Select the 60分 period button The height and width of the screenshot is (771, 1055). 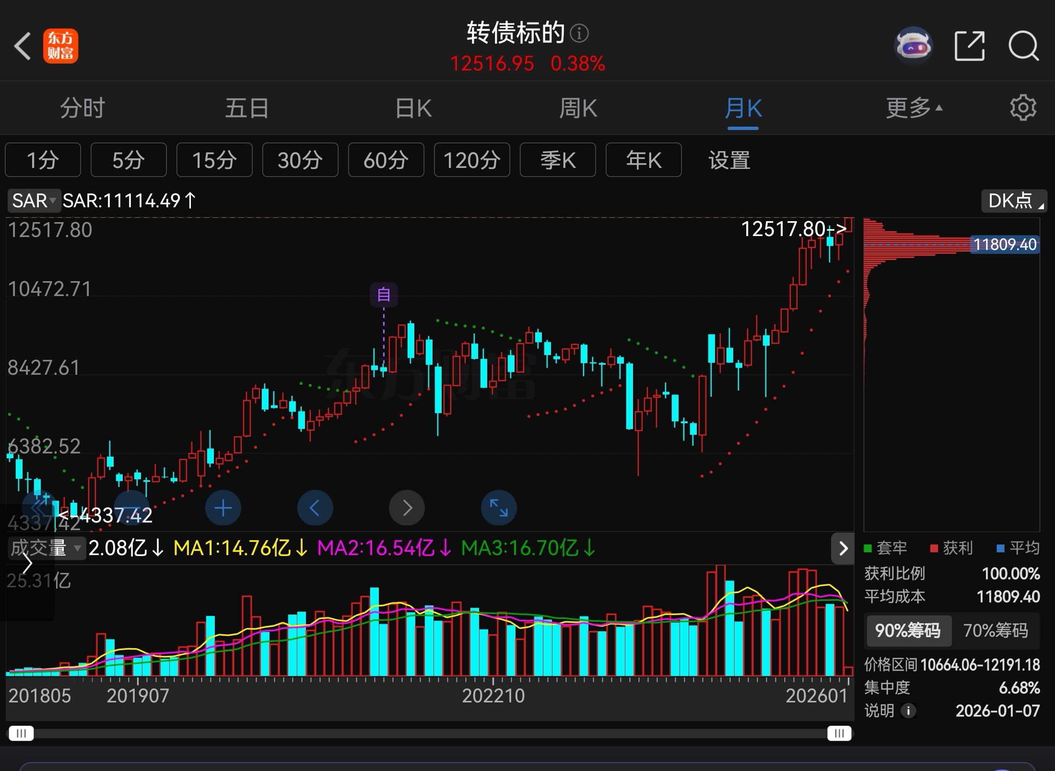[386, 160]
